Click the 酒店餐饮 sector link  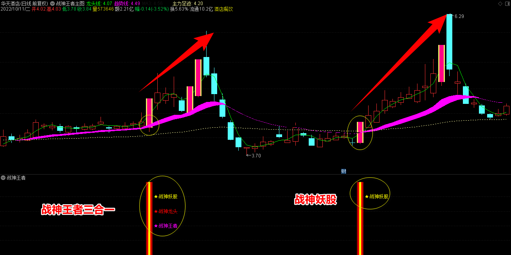(x=223, y=9)
